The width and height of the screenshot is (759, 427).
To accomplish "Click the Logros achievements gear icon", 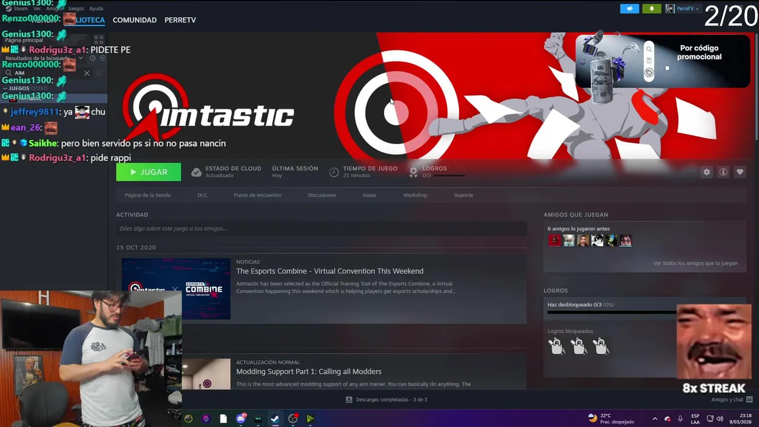I will (x=413, y=172).
